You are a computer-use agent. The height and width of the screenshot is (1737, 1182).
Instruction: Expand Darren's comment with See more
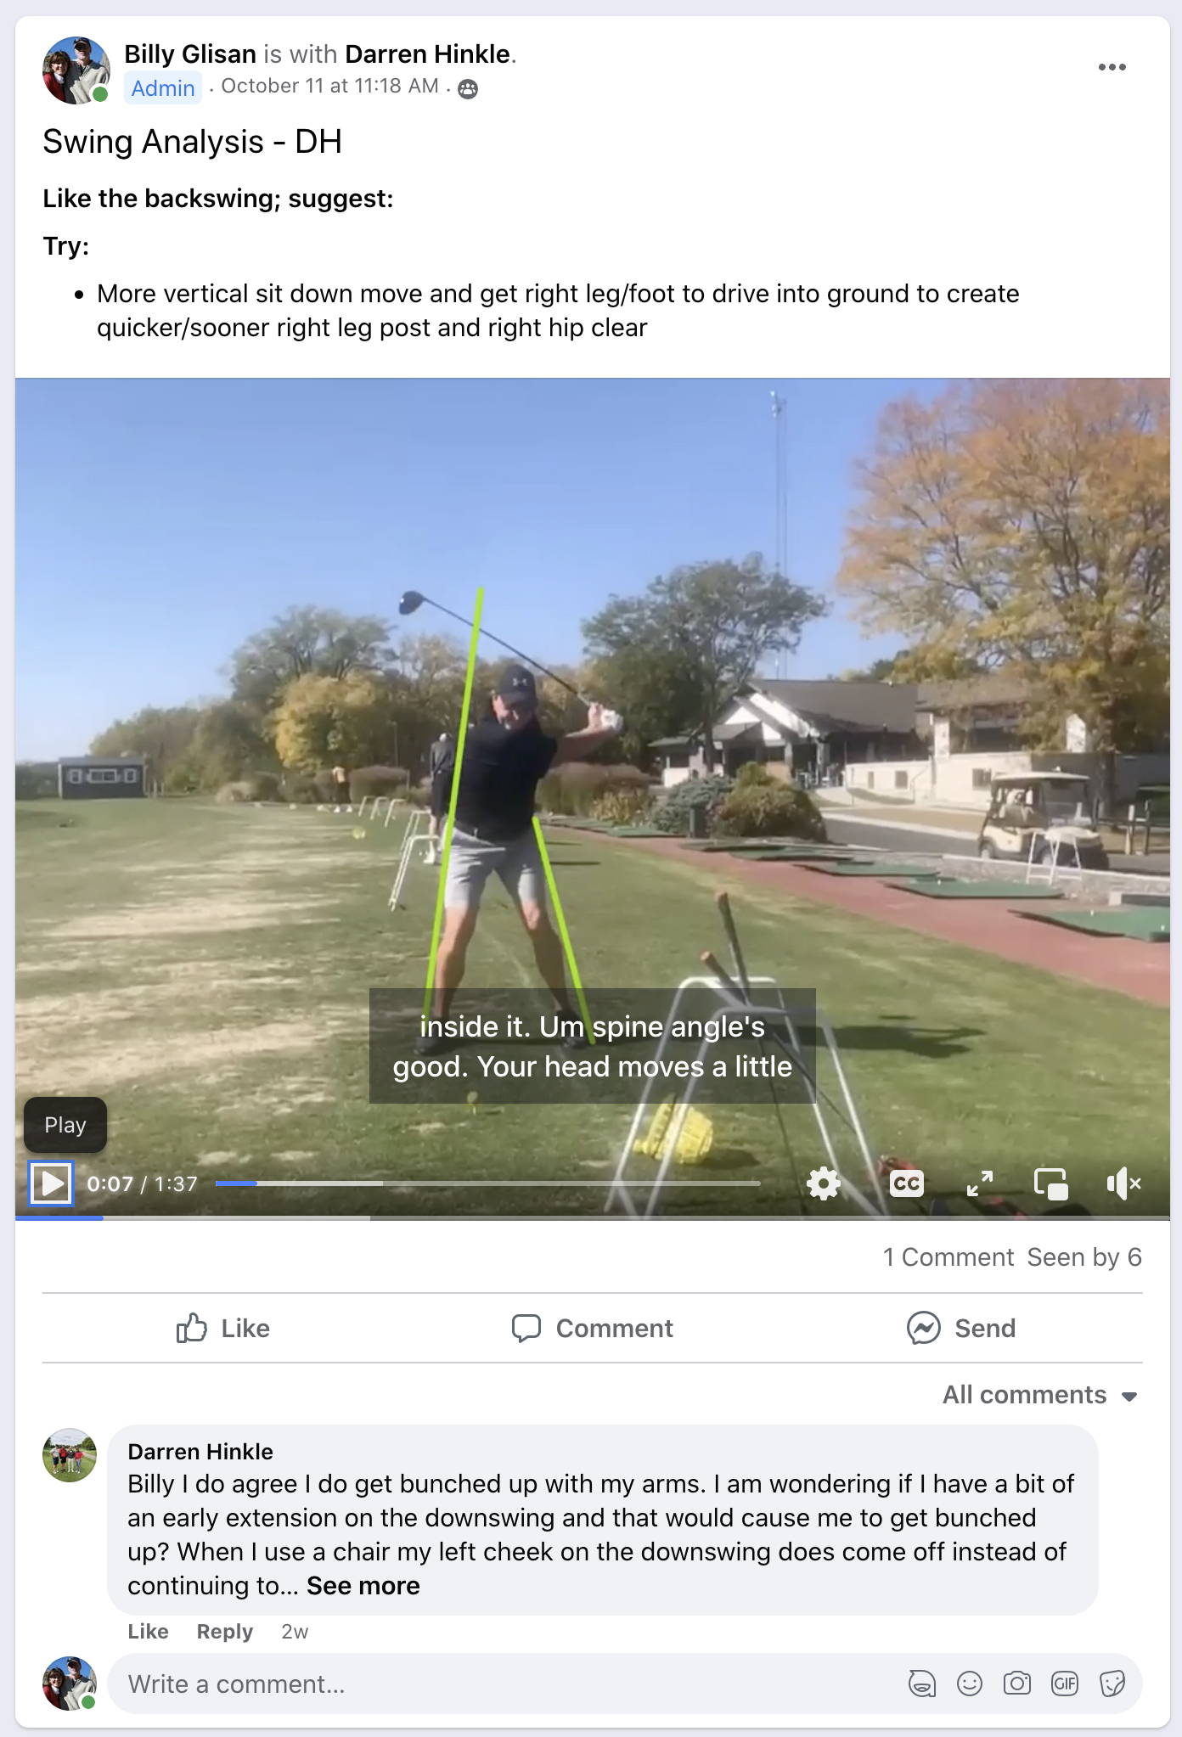[363, 1586]
